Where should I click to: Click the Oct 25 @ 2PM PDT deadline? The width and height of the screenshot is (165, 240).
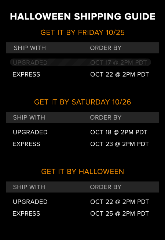tap(120, 213)
